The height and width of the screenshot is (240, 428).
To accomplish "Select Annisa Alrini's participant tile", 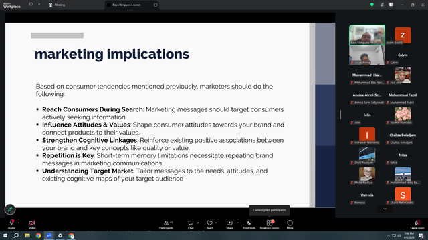I will point(367,95).
